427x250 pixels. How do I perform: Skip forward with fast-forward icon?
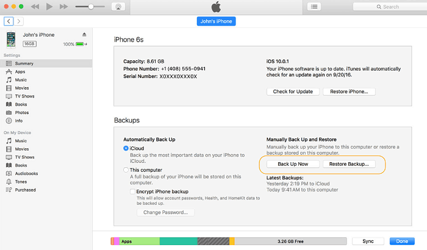(63, 7)
